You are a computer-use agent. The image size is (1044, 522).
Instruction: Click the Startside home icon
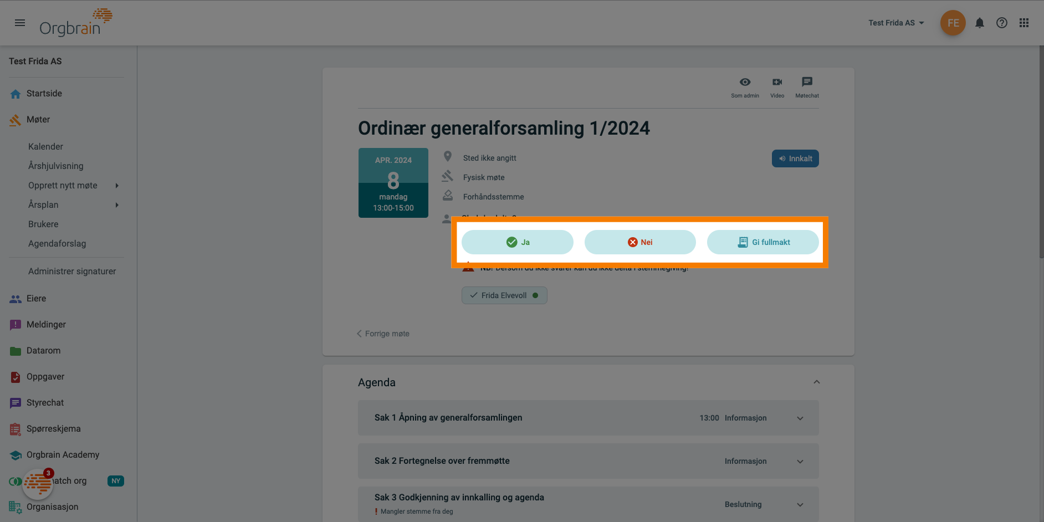(x=16, y=94)
